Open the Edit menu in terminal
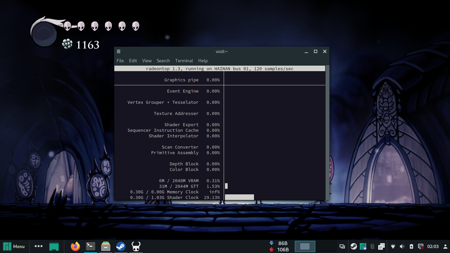450x253 pixels. click(133, 61)
